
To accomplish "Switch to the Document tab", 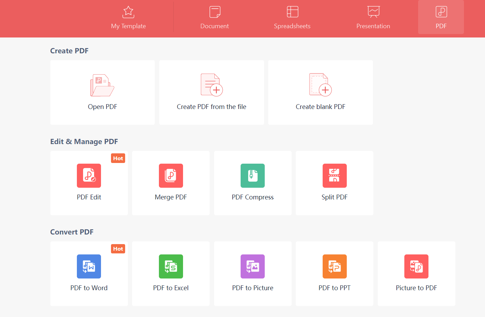I will 214,17.
